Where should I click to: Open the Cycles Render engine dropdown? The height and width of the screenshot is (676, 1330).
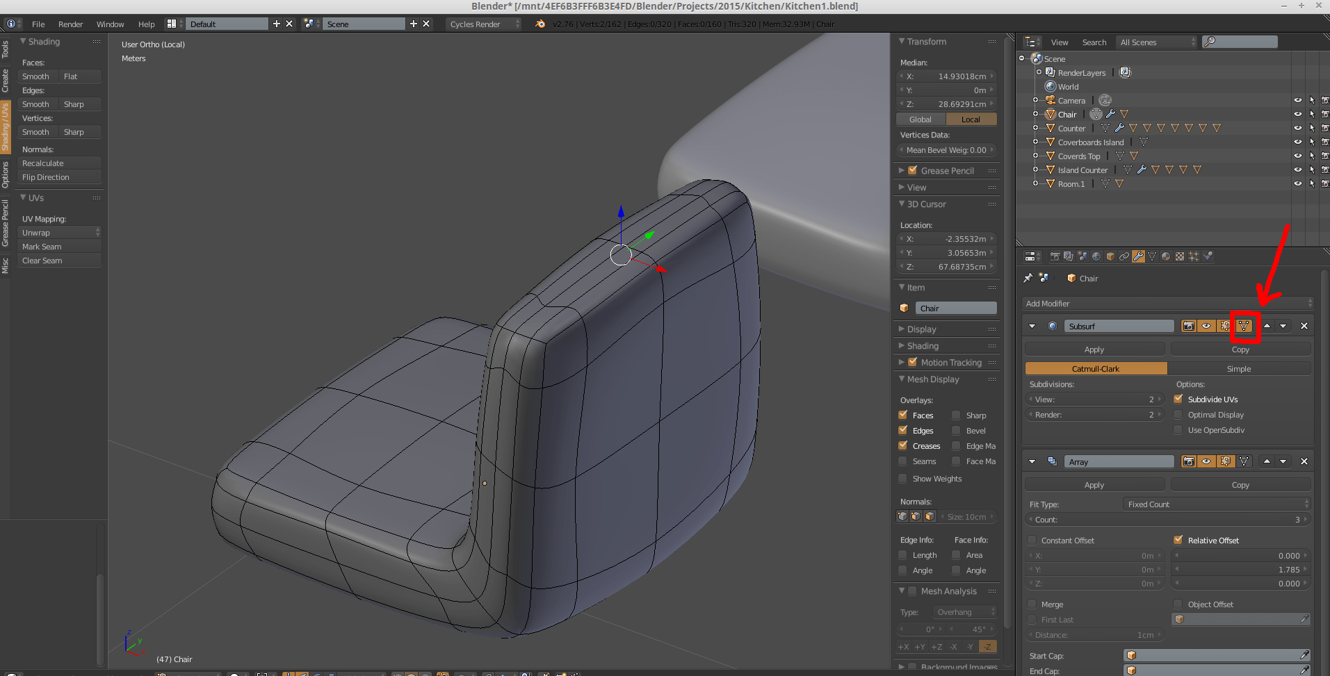pos(483,24)
